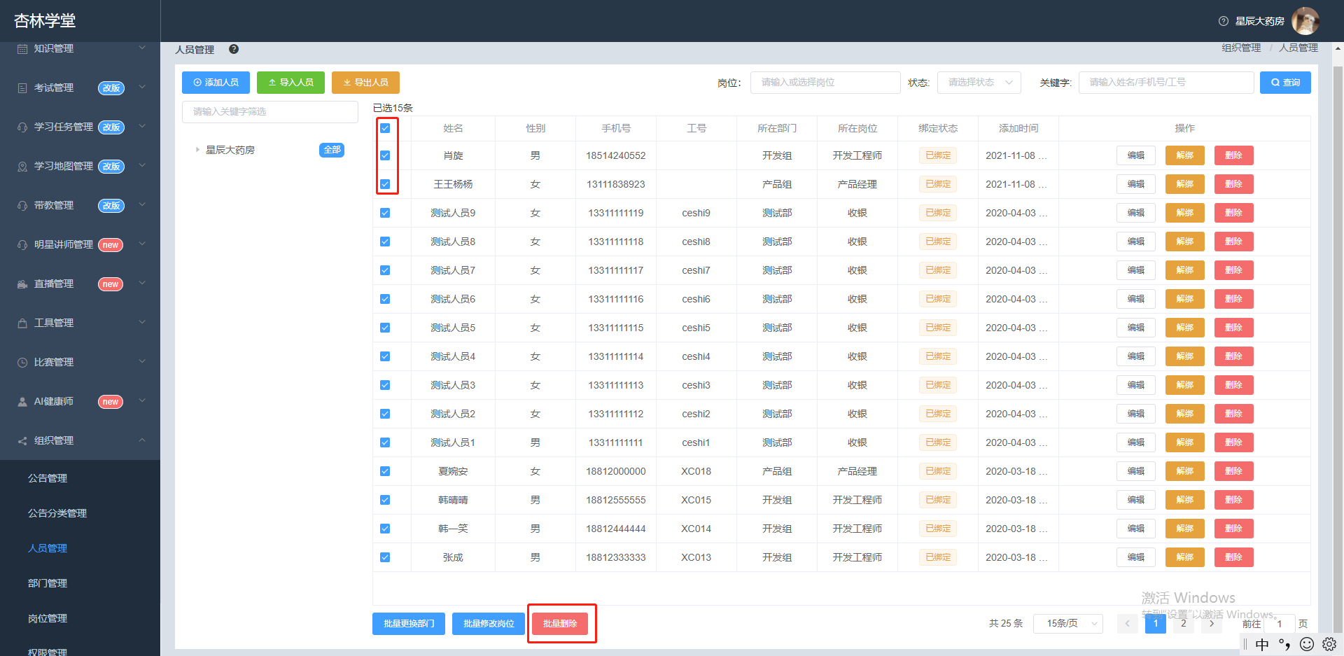The width and height of the screenshot is (1344, 656).
Task: Click the 比赛管理 clock icon
Action: (22, 362)
